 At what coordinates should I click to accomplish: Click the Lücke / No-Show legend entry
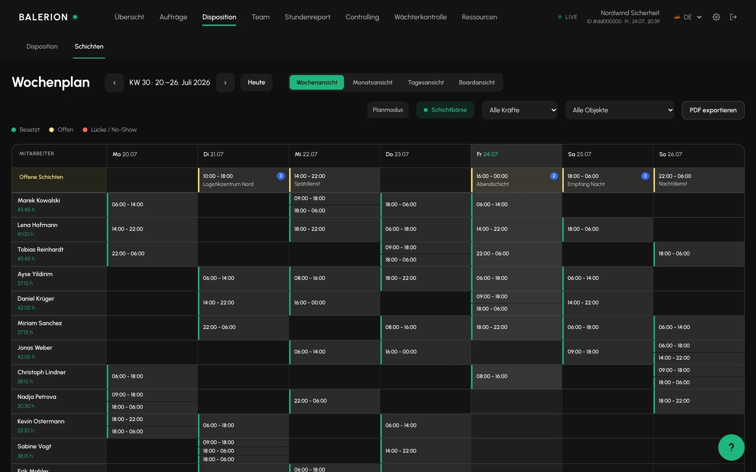pyautogui.click(x=110, y=130)
